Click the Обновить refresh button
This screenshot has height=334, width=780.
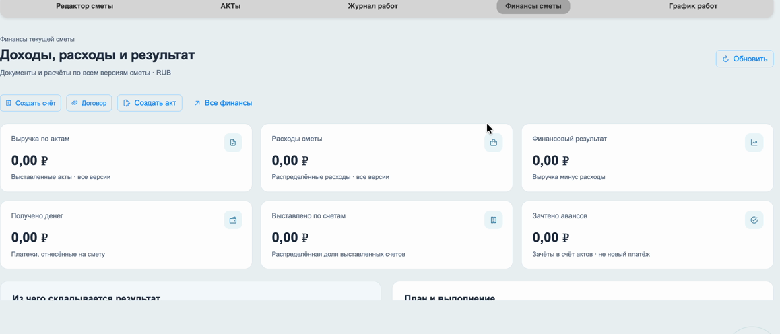[x=745, y=59]
